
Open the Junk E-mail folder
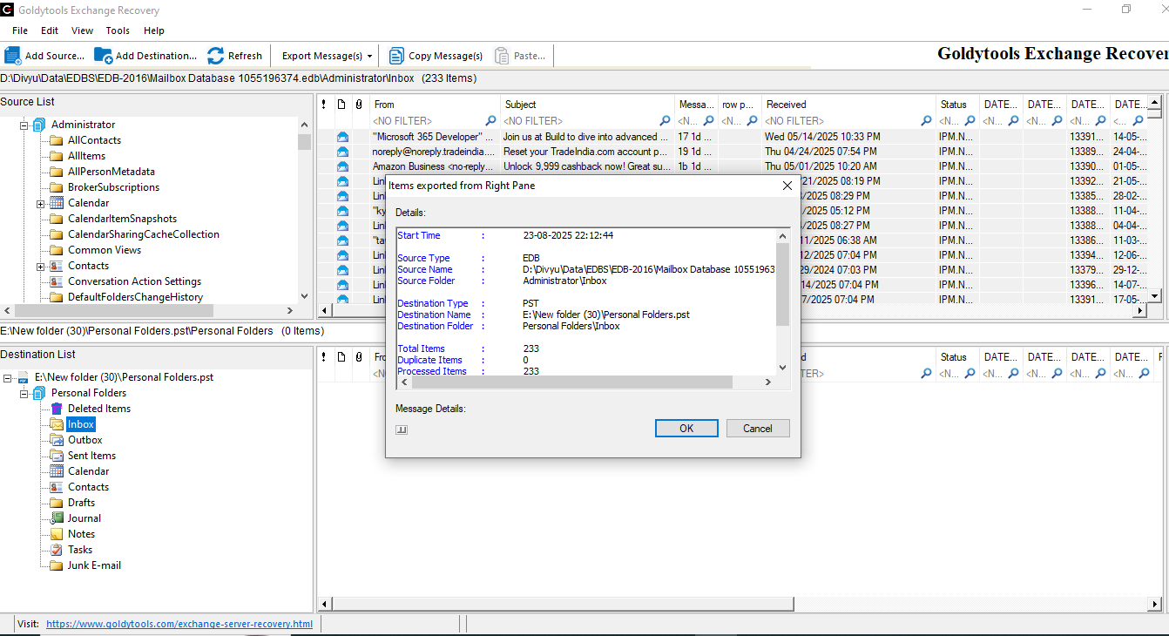point(94,565)
